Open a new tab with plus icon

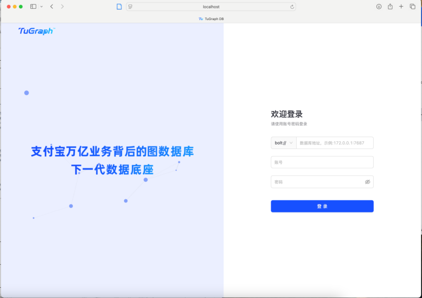[401, 7]
